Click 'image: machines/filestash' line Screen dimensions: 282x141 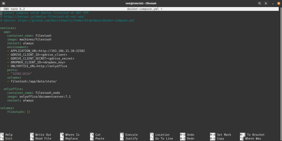29,40
